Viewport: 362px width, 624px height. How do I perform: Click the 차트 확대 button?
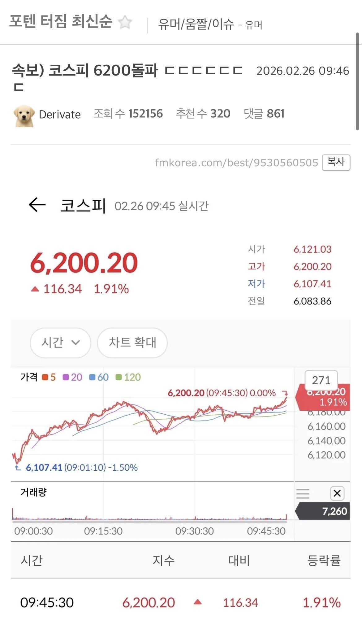point(132,343)
